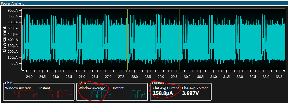This screenshot has width=288, height=103.
Task: Click the 24.0 time axis label
Action: [x=30, y=77]
